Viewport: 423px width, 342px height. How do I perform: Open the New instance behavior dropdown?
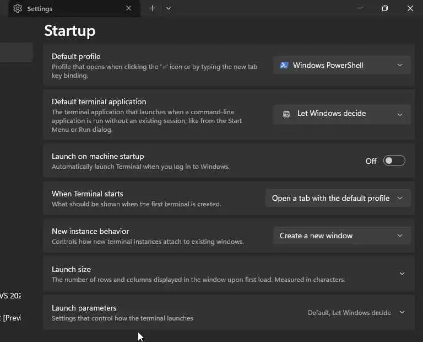[341, 236]
